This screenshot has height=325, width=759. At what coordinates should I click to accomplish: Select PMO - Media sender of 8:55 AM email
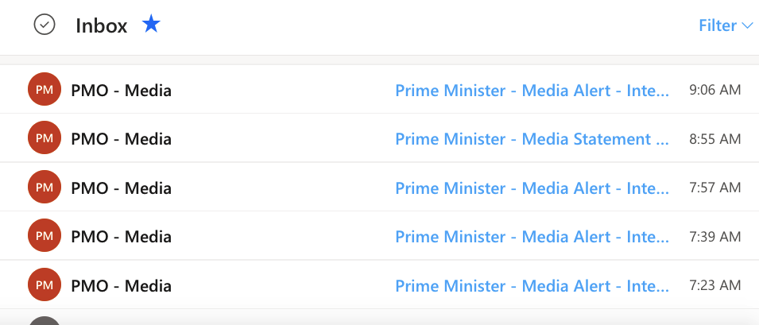(121, 139)
